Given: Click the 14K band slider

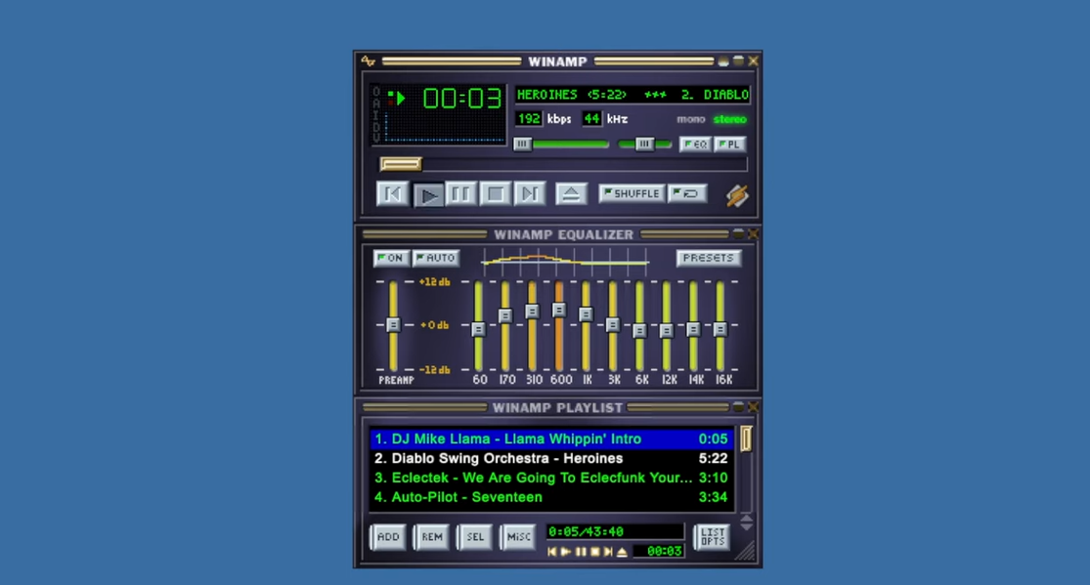Looking at the screenshot, I should coord(693,326).
